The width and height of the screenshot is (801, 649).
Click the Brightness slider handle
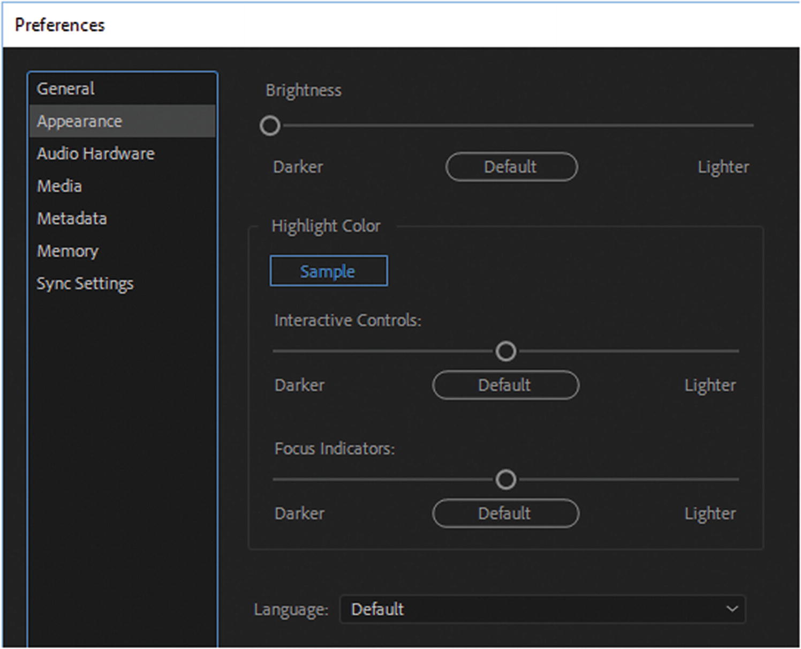pos(270,126)
